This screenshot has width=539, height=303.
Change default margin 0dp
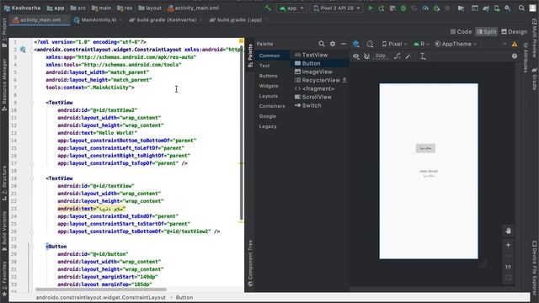coord(380,56)
